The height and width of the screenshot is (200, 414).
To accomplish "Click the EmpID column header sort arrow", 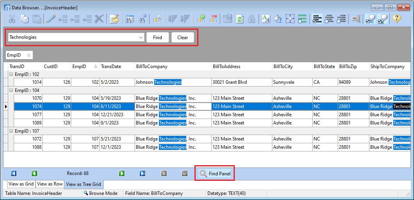I will [95, 67].
